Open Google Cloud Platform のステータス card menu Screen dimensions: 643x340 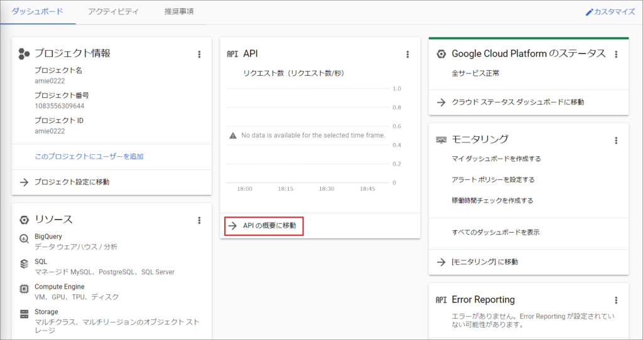tap(616, 54)
